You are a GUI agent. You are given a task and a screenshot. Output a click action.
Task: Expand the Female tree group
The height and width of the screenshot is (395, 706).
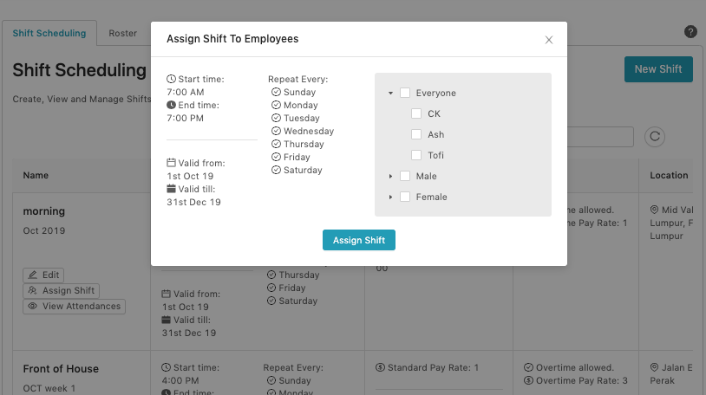[390, 197]
